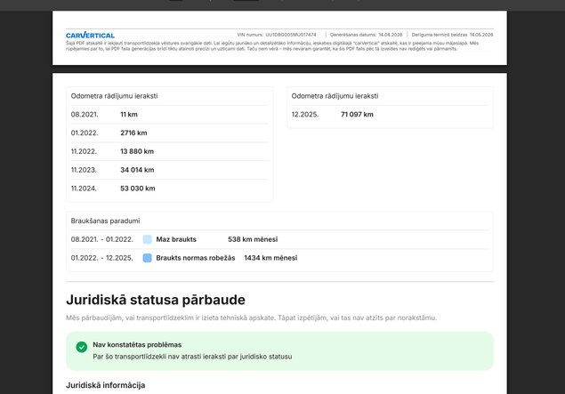Click the 'Braukšanas paradumi' section title
This screenshot has height=394, width=565.
[105, 221]
